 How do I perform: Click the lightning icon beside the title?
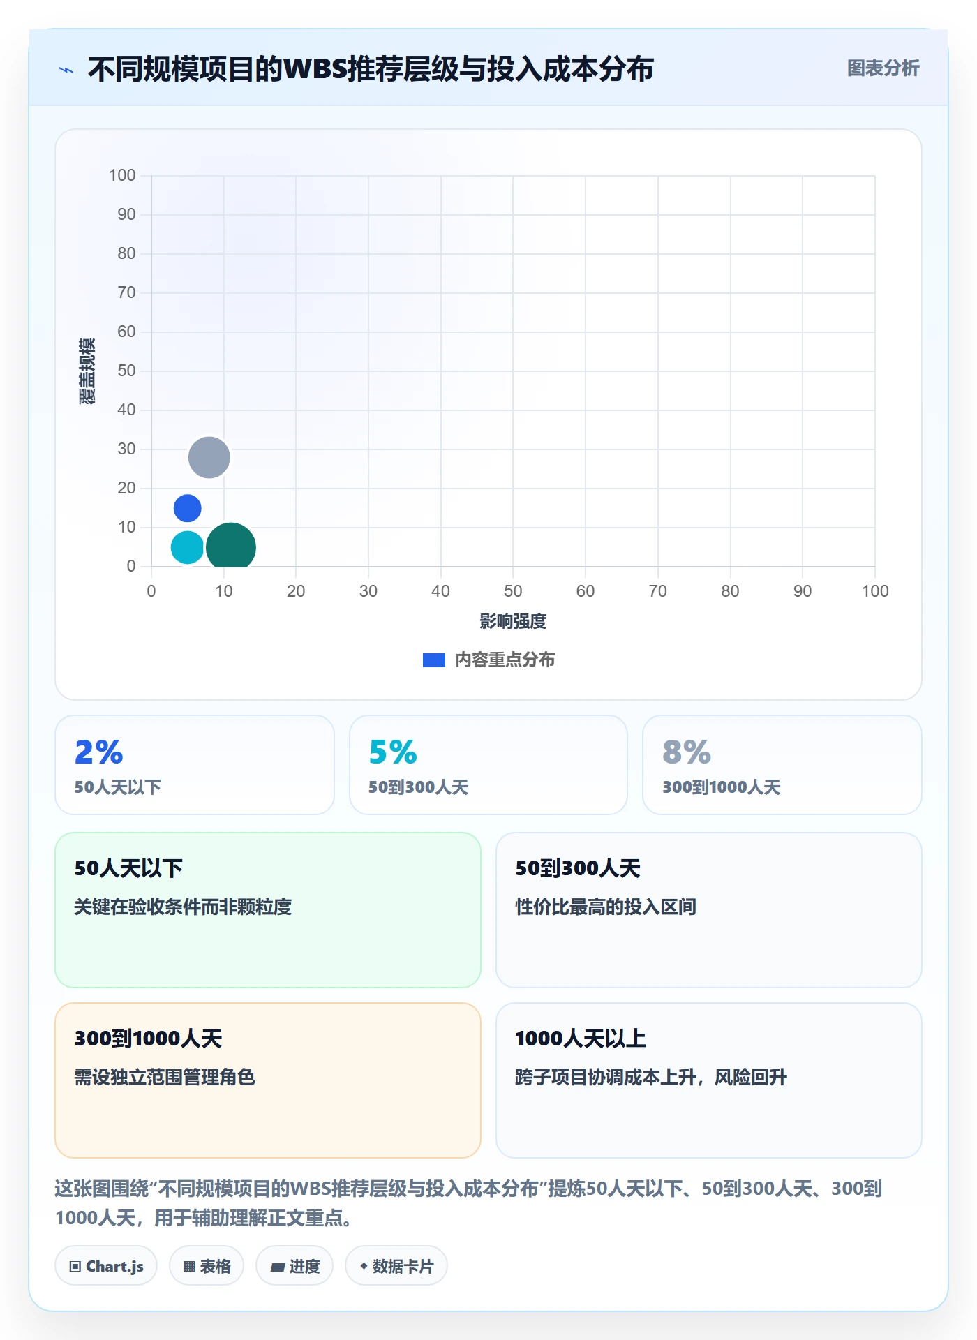click(66, 70)
